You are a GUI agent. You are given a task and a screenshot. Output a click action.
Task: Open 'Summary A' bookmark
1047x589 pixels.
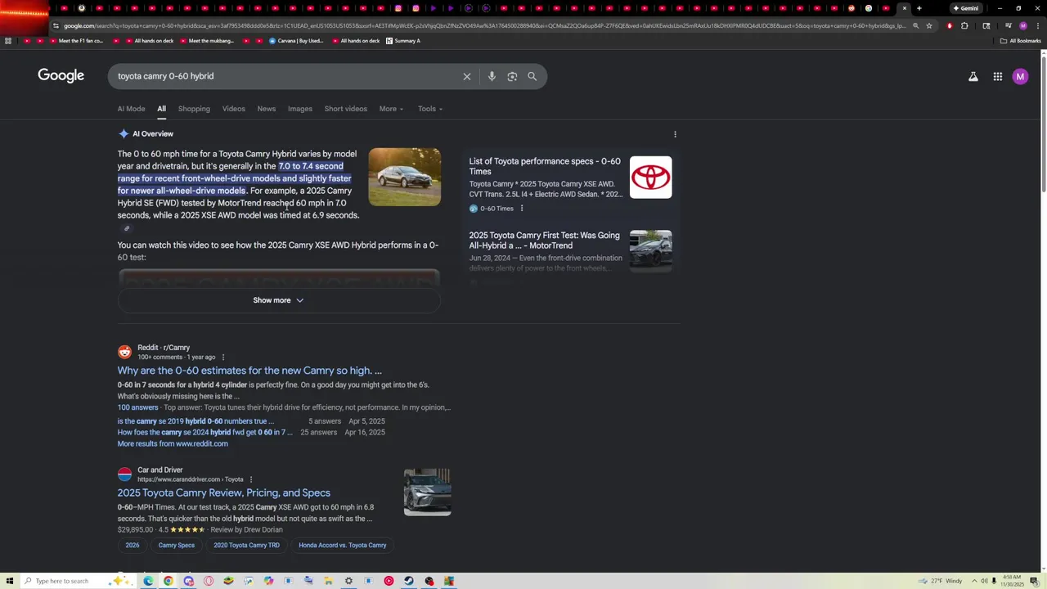(403, 41)
